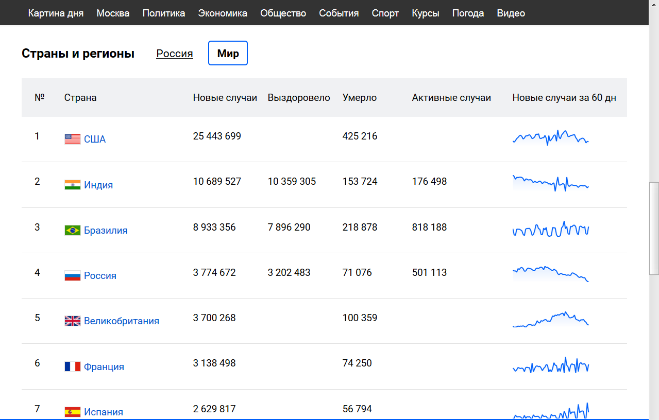Open the Франция country link
Viewport: 659px width, 420px height.
pyautogui.click(x=104, y=366)
